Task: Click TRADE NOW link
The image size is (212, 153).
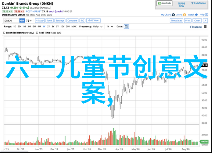Action: coord(181,5)
